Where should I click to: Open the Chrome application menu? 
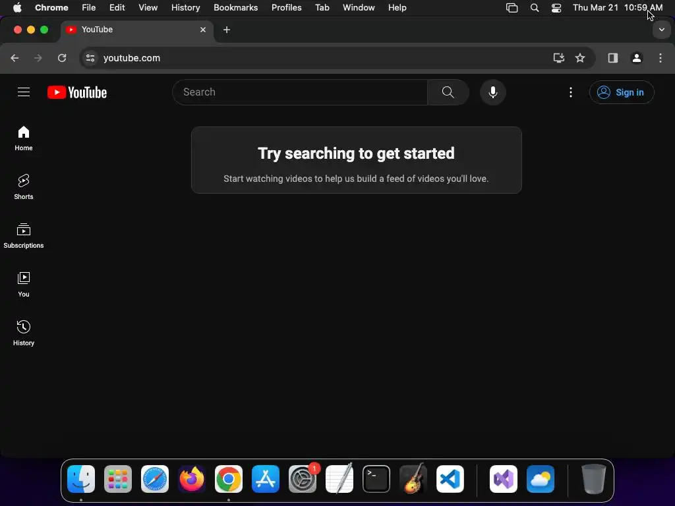[51, 8]
